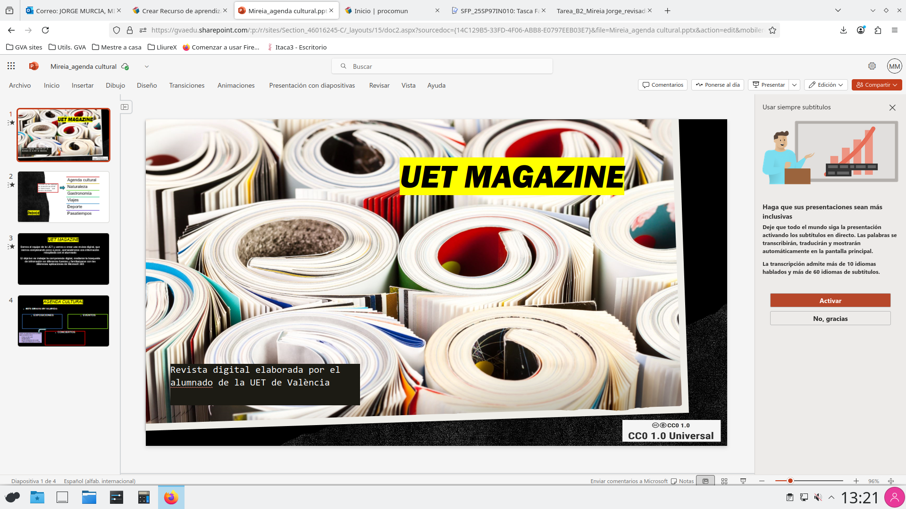906x509 pixels.
Task: Open the Insertar ribbon tab
Action: point(83,85)
